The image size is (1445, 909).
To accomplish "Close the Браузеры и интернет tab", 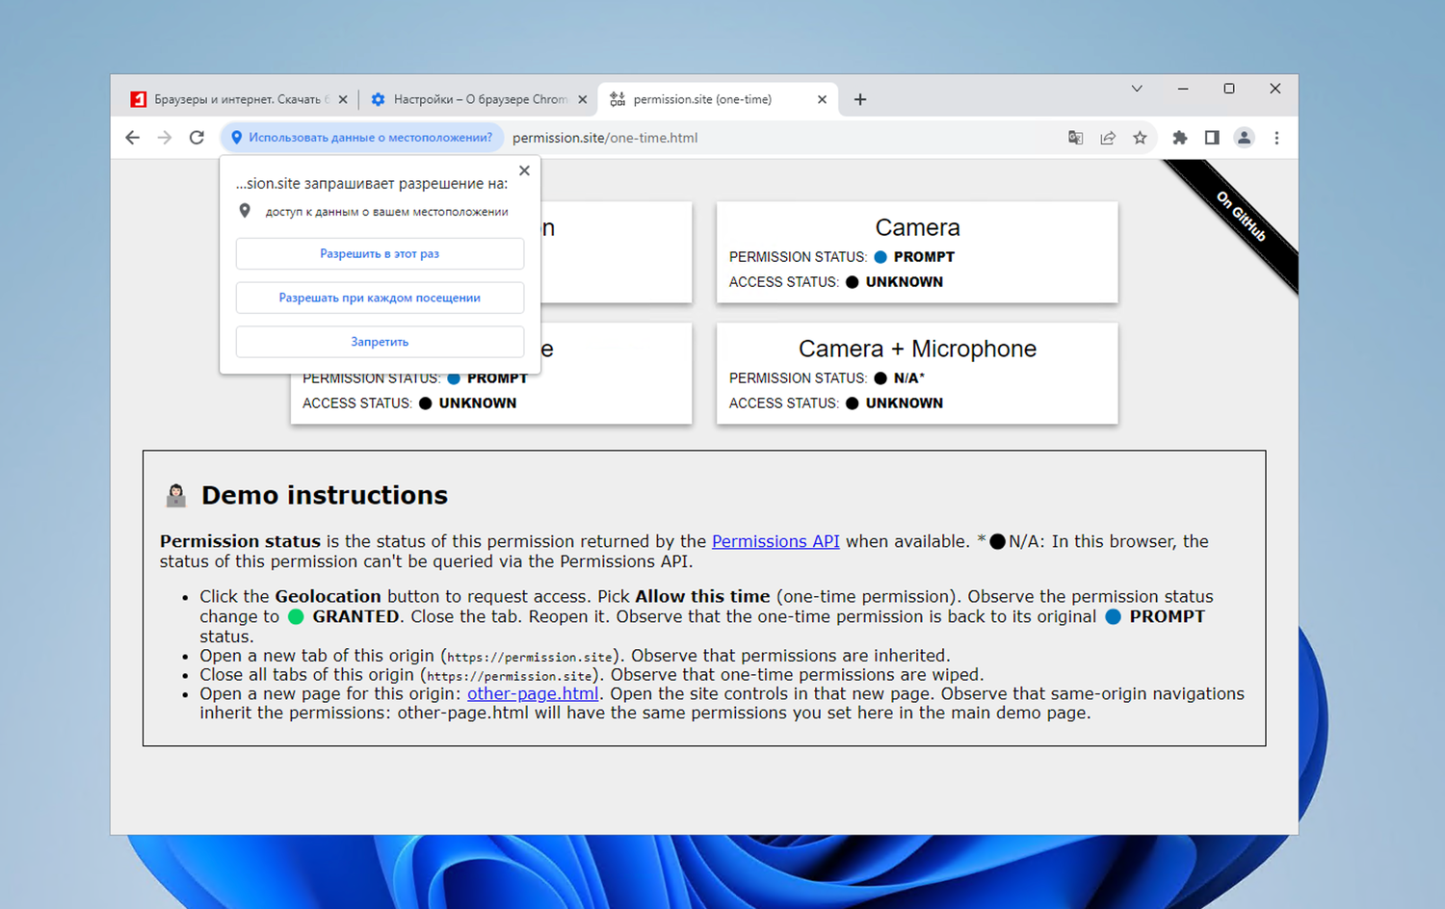I will [343, 99].
